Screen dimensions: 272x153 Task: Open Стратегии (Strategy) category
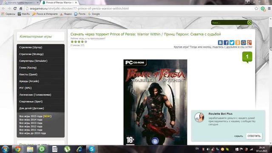tap(31, 54)
